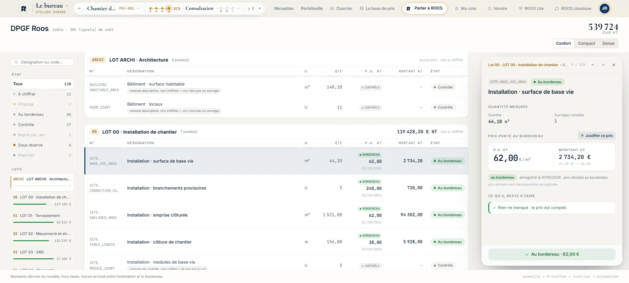Open the Courrier section

341,9
